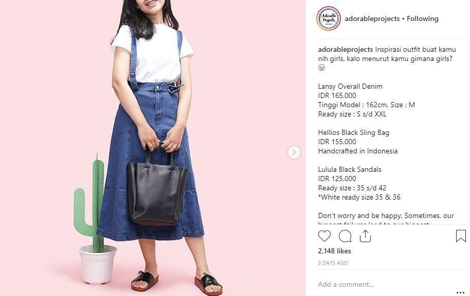Toggle the Following status button
Viewport: 470px width, 296px height.
coord(422,18)
